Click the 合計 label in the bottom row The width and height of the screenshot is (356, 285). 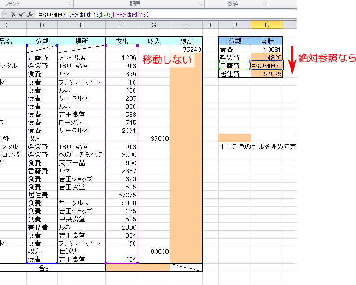[45, 268]
